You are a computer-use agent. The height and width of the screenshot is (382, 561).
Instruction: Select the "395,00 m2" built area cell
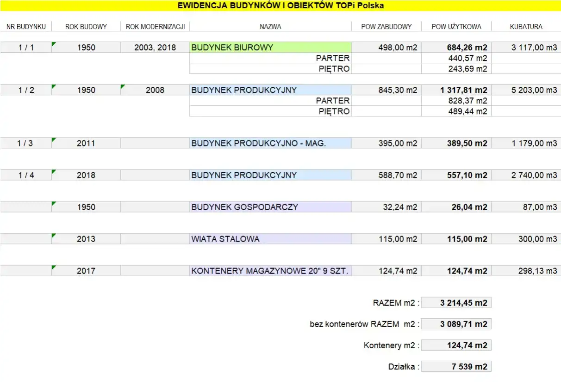point(386,143)
